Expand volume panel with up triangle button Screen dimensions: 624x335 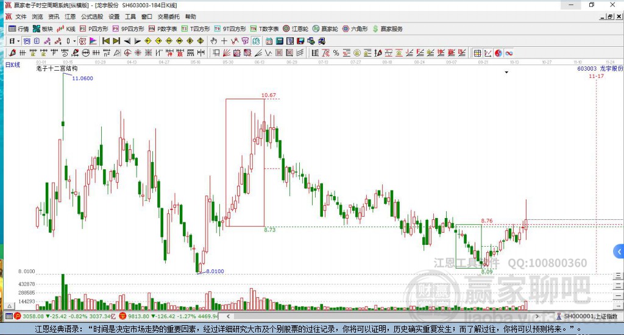(x=10, y=306)
